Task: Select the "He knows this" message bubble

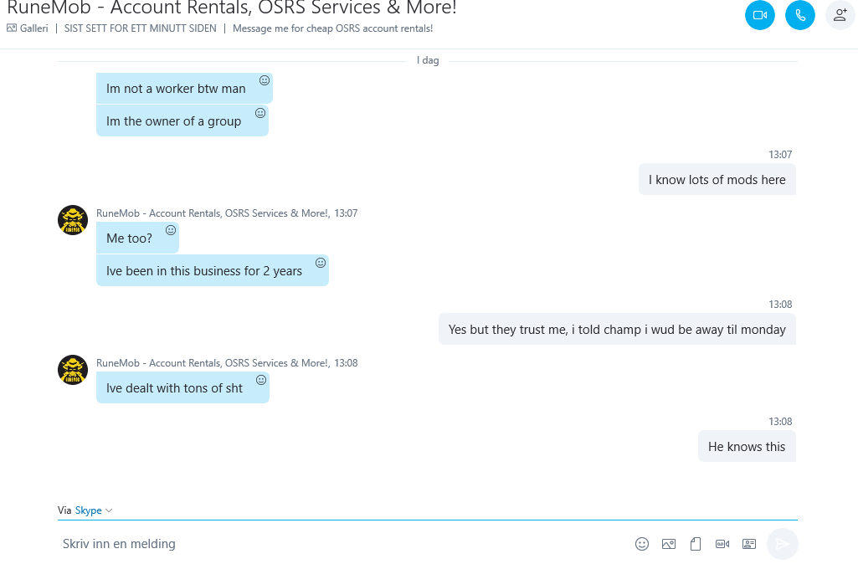Action: point(747,446)
